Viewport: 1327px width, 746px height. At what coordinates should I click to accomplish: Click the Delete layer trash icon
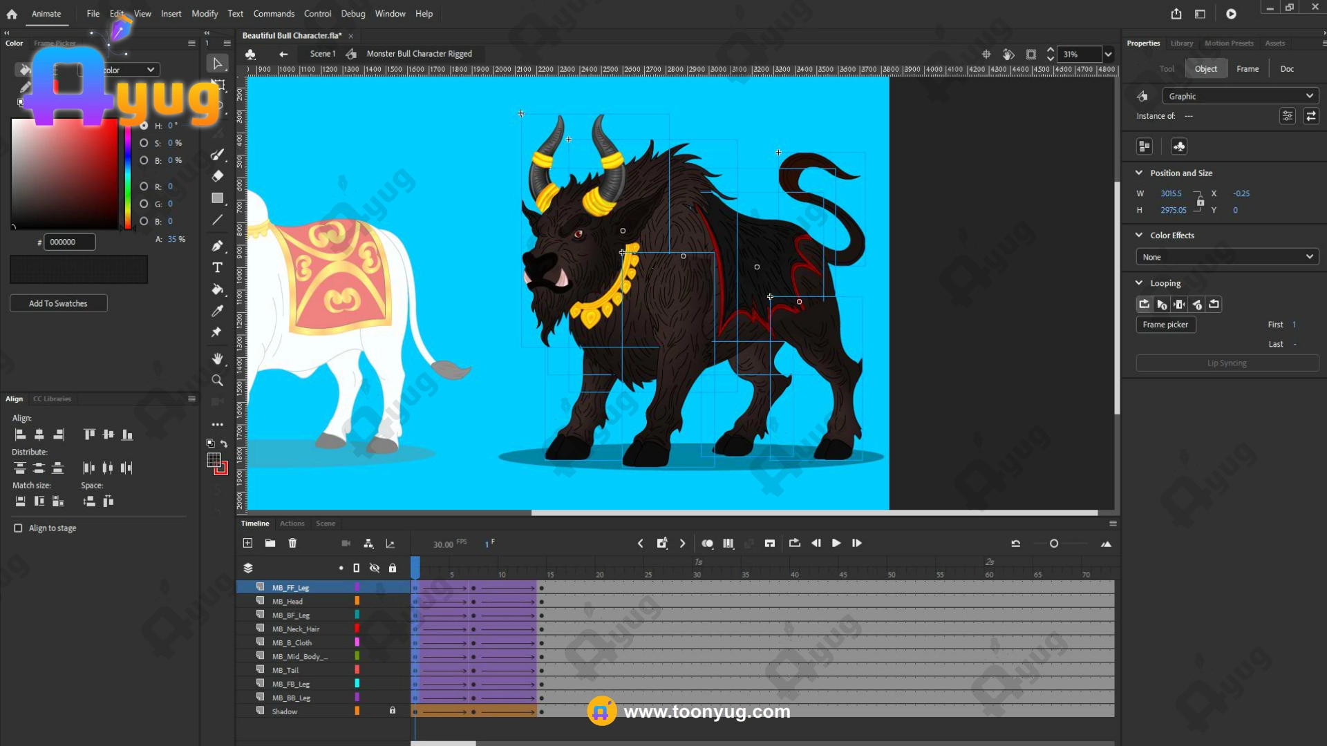tap(292, 544)
